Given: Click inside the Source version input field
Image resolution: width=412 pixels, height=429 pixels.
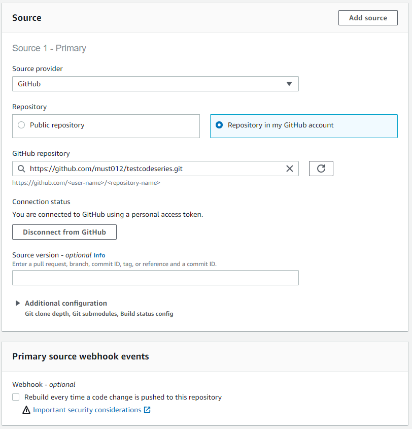Looking at the screenshot, I should coord(155,278).
